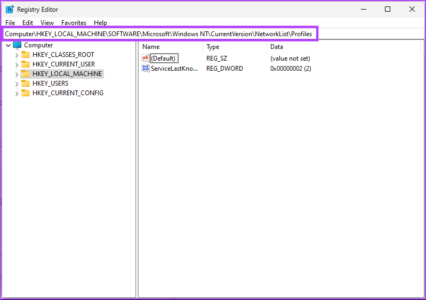Expand the HKEY_USERS chevron
The height and width of the screenshot is (300, 426).
(x=17, y=84)
